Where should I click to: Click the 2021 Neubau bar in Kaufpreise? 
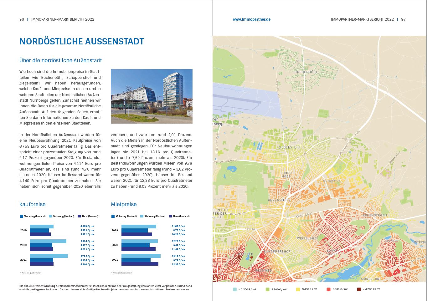pyautogui.click(x=49, y=256)
